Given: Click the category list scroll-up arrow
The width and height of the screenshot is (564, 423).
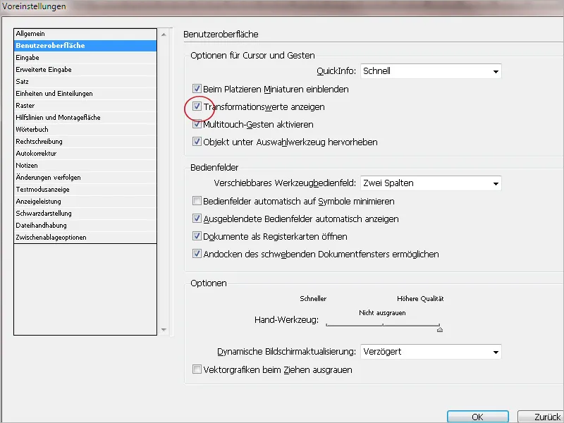Looking at the screenshot, I should (x=164, y=35).
